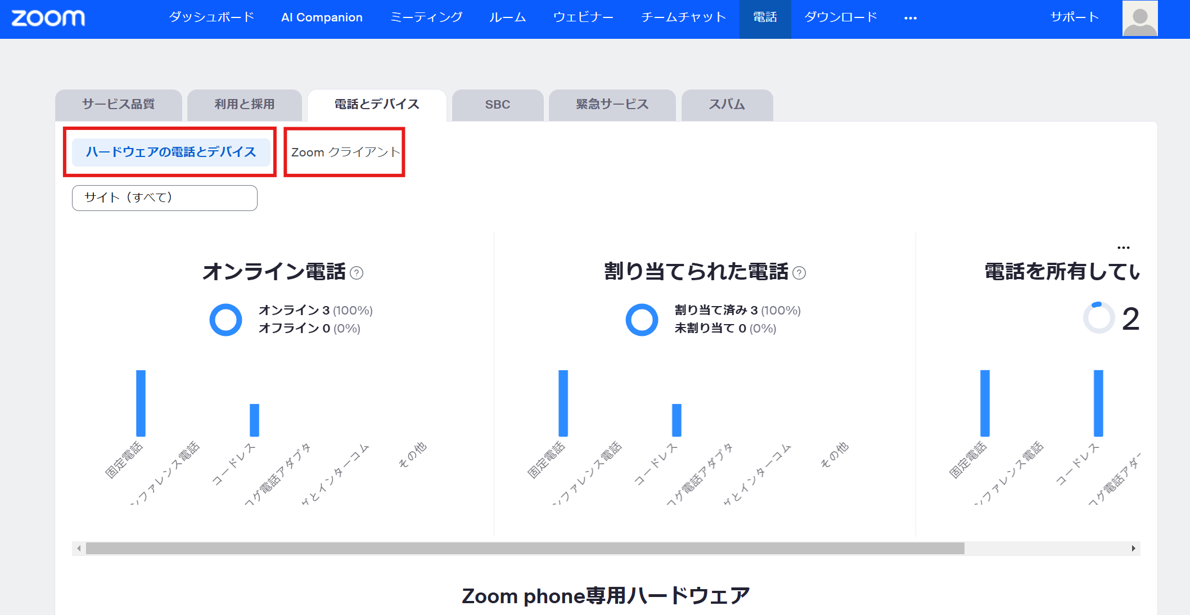Click 固定電話 bar in 割り当てられた電話 chart
Screen dimensions: 1190x615
click(x=563, y=403)
